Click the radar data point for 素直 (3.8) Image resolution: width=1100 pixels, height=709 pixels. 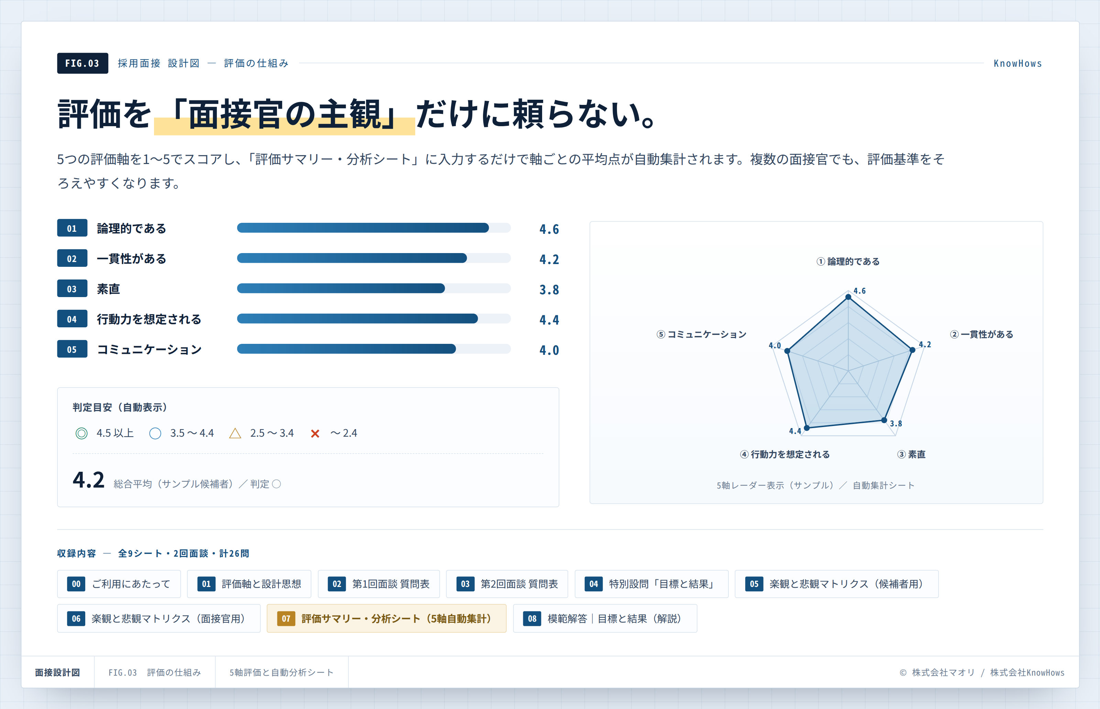[884, 420]
